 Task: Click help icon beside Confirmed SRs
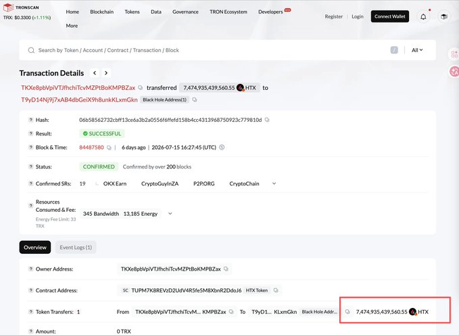(x=30, y=183)
